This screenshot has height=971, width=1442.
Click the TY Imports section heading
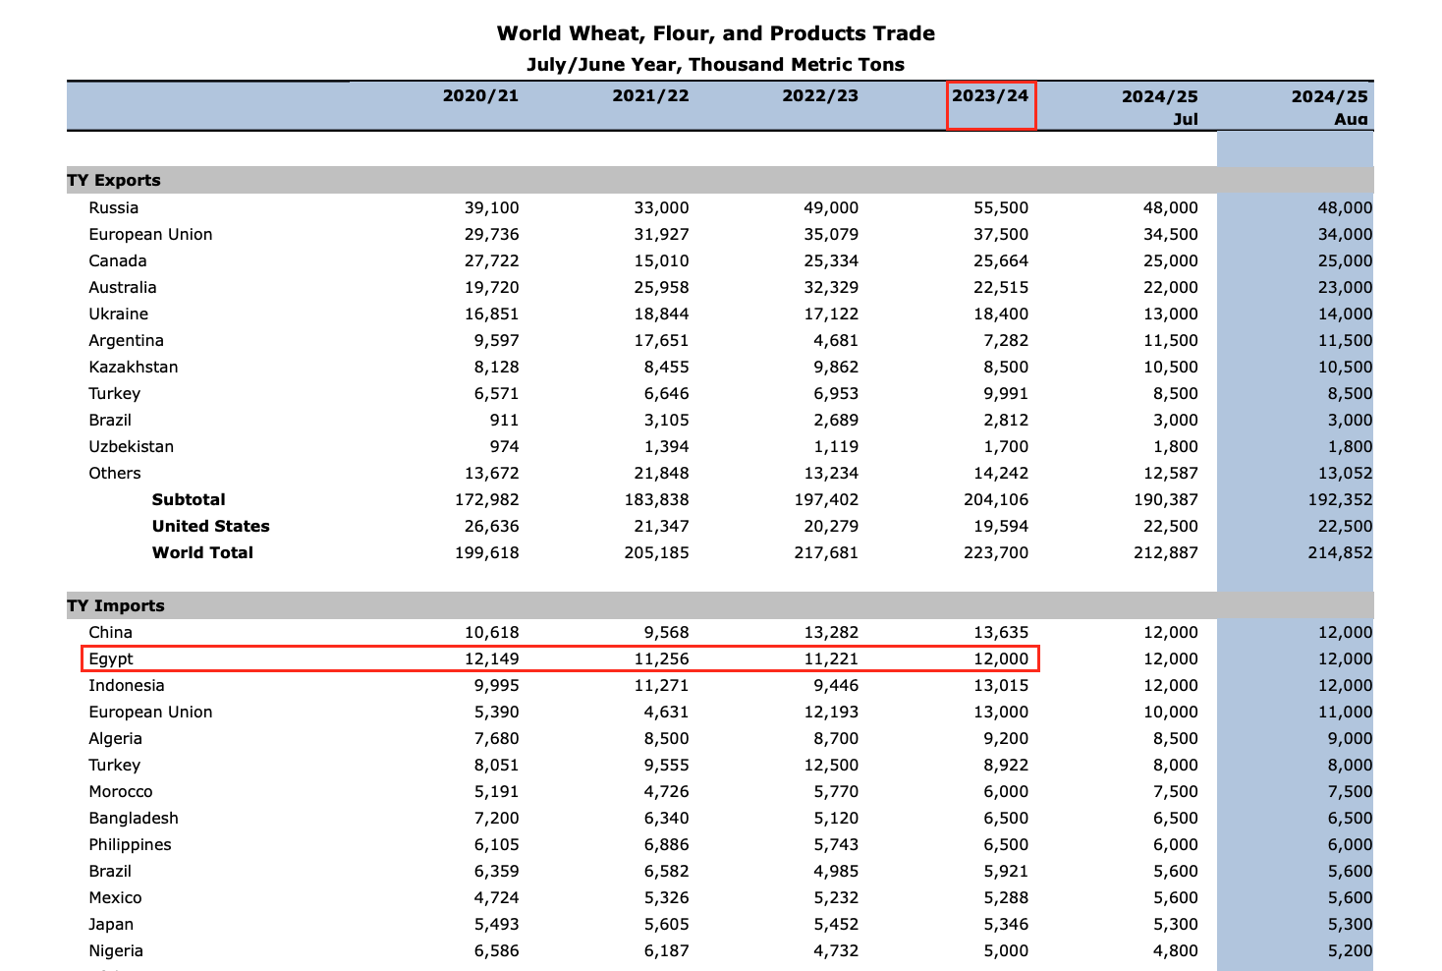tap(116, 606)
